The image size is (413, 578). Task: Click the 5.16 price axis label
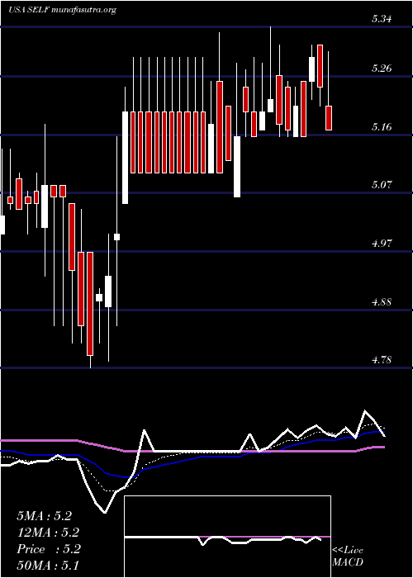pyautogui.click(x=381, y=127)
